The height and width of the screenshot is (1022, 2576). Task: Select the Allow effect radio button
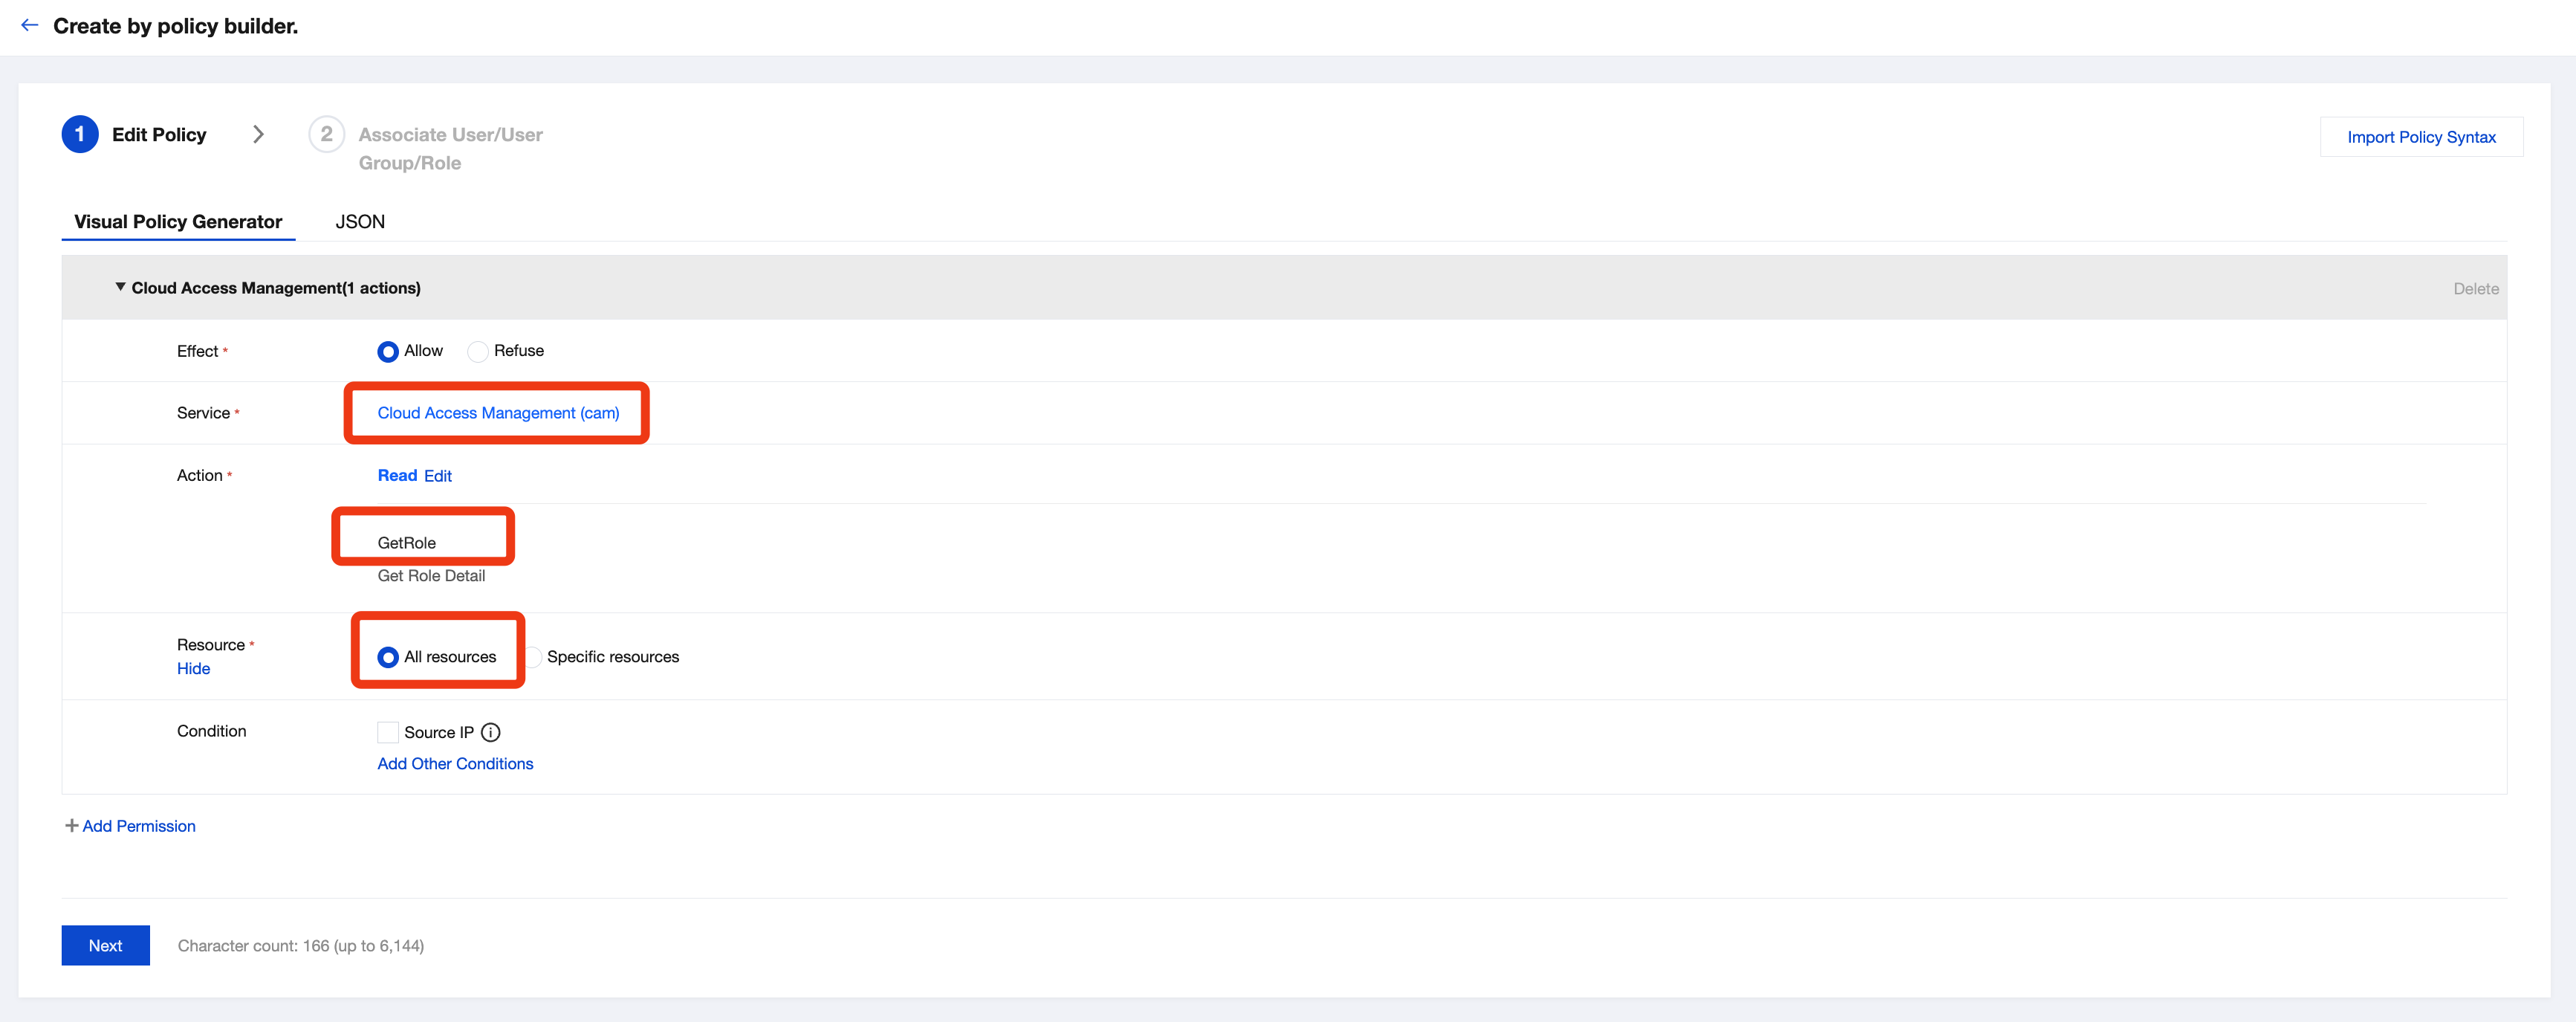(388, 352)
